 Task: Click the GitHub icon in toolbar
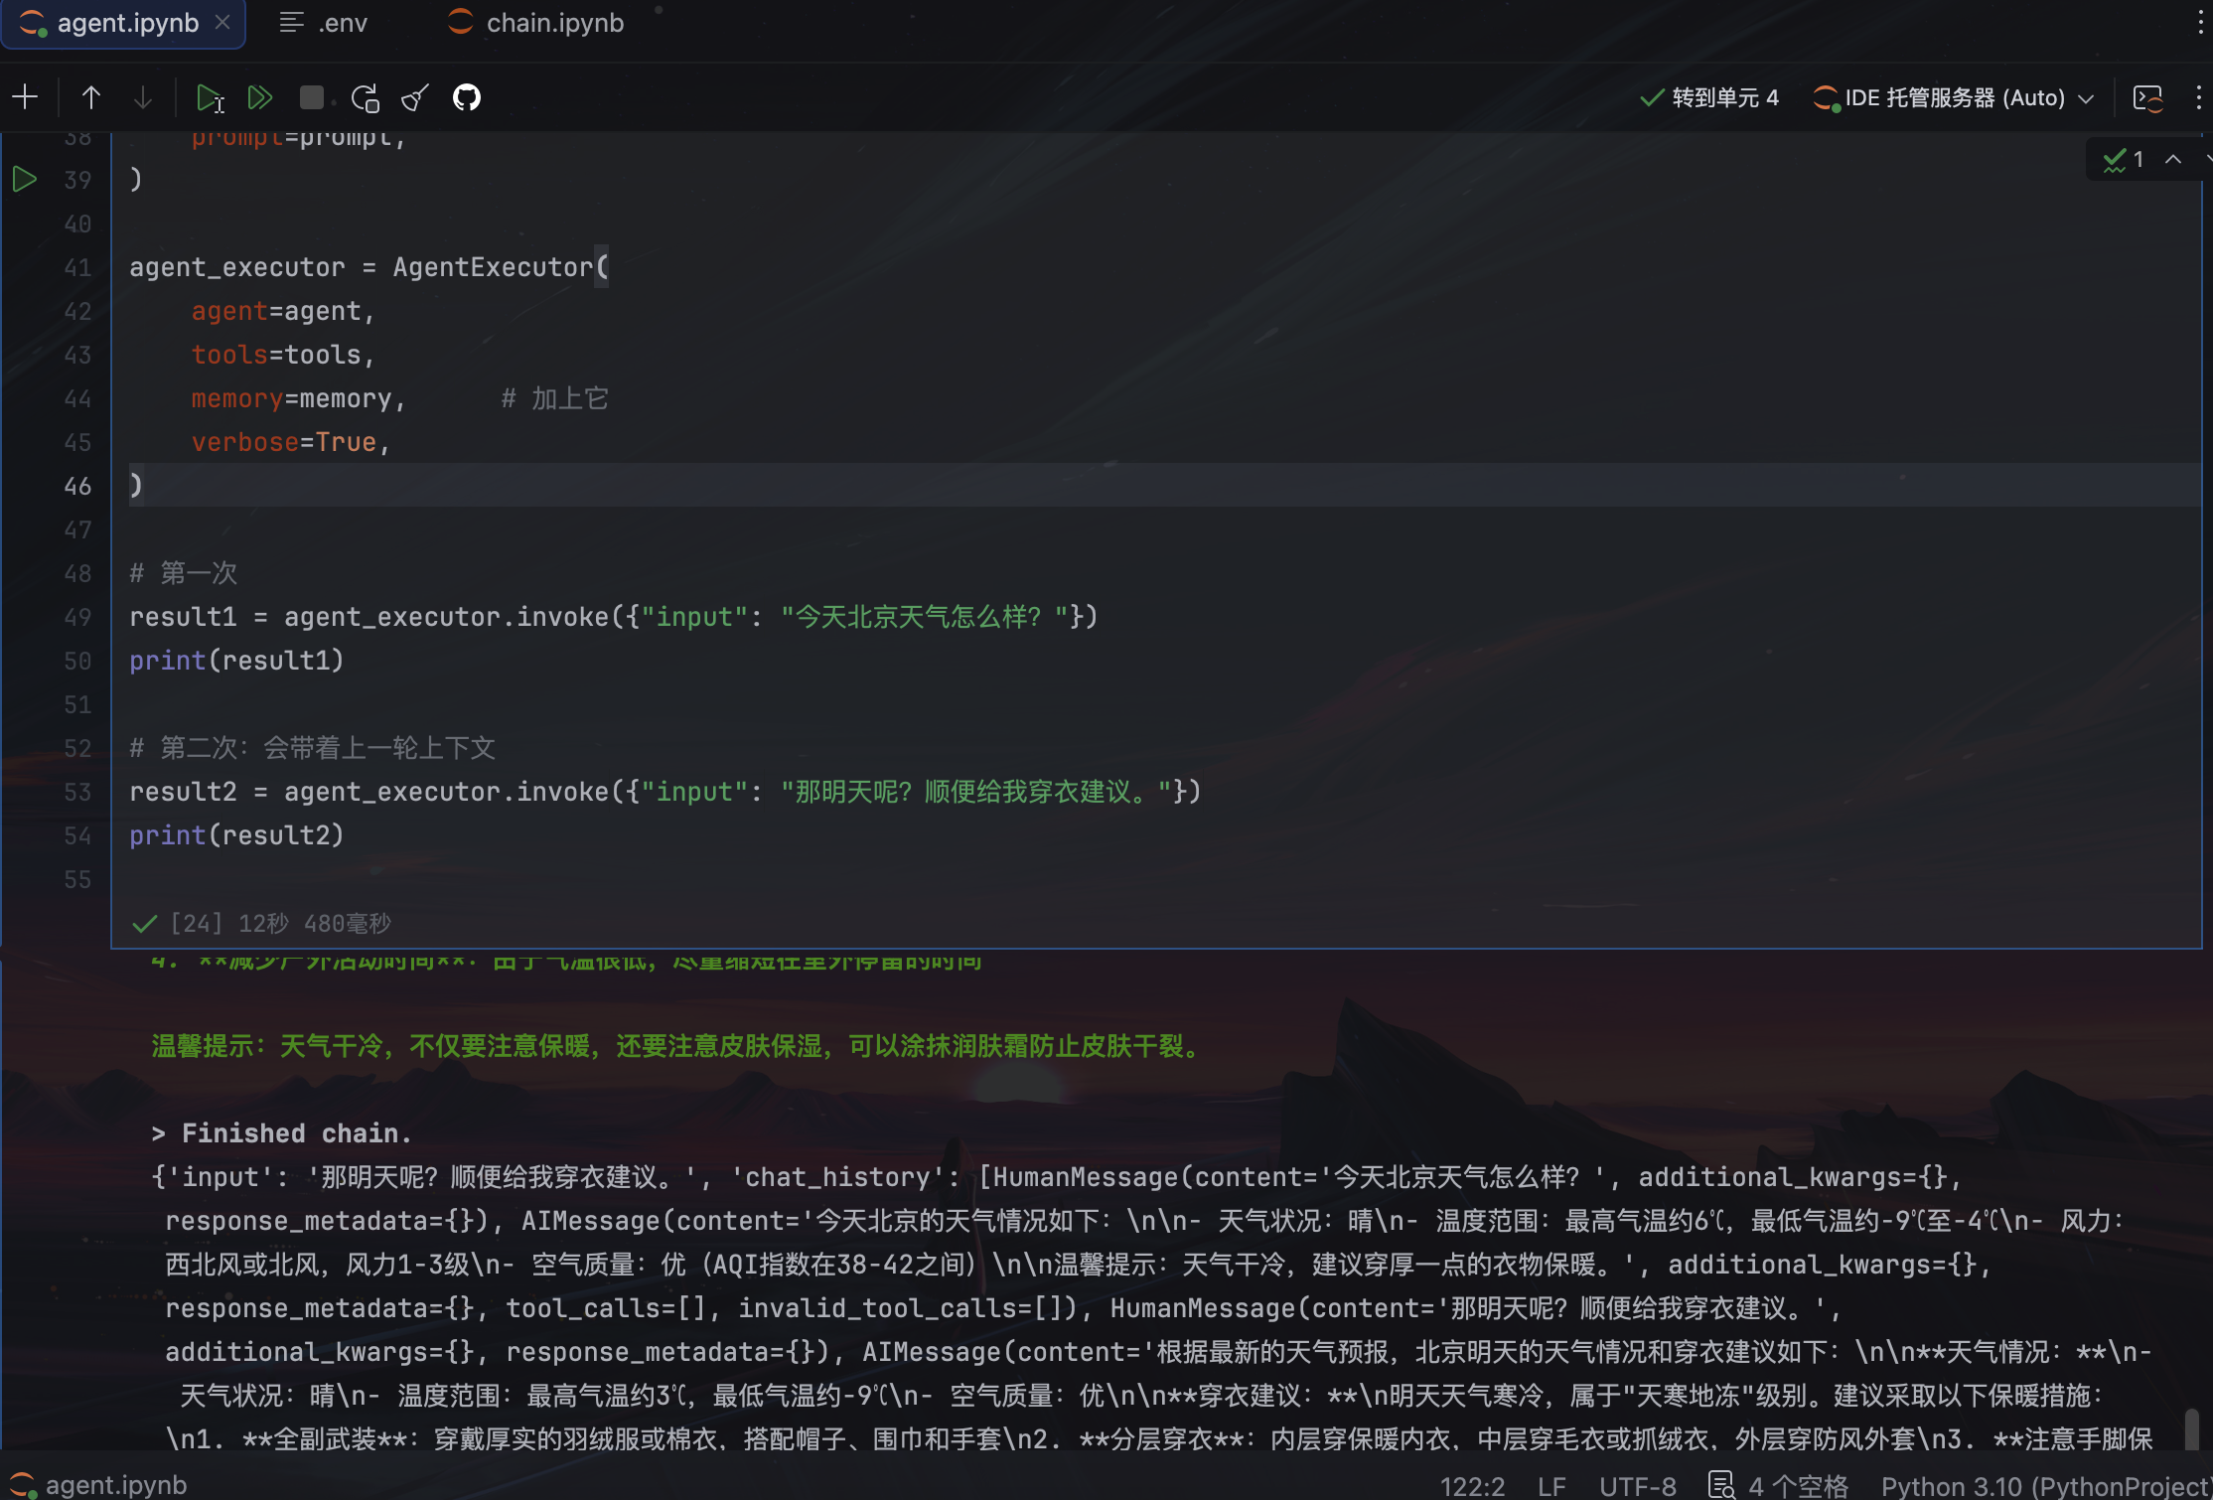[x=467, y=97]
